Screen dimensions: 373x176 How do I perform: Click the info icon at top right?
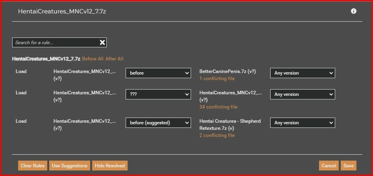click(353, 11)
